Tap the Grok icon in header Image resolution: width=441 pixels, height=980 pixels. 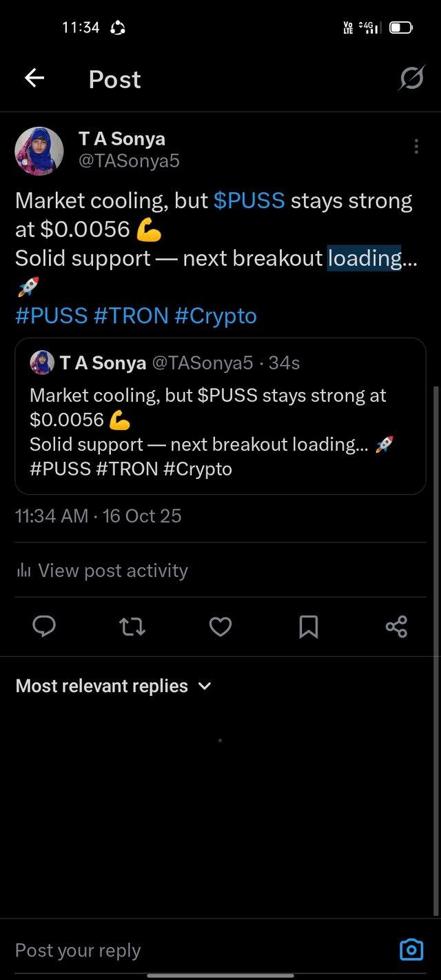coord(411,79)
